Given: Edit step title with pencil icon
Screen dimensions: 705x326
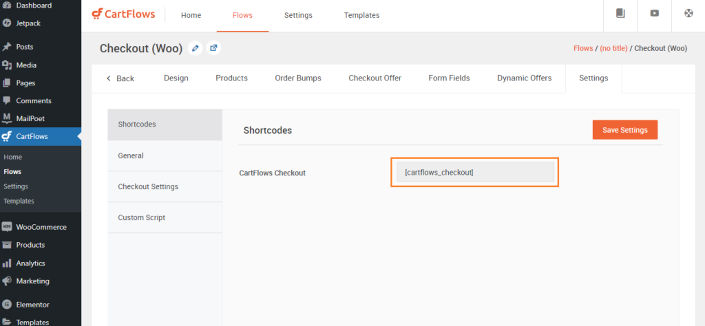Looking at the screenshot, I should (x=195, y=48).
